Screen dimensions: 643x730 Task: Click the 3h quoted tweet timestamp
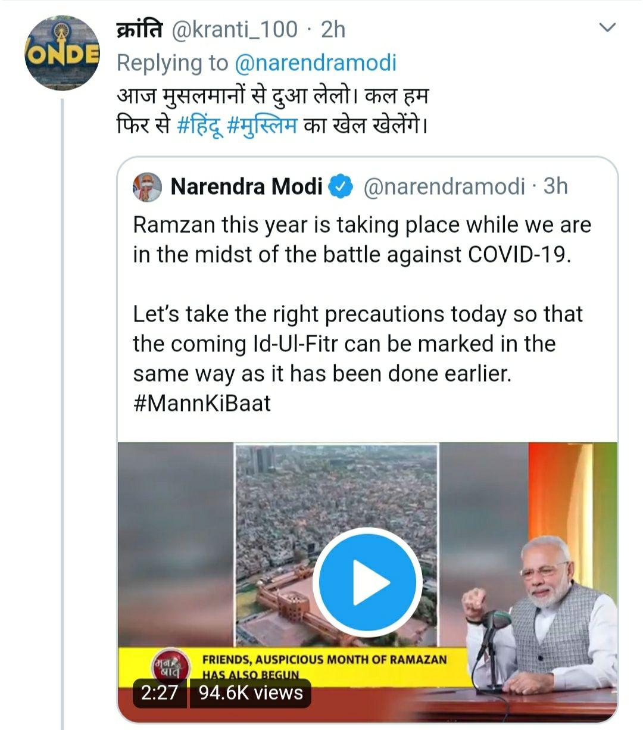(555, 187)
